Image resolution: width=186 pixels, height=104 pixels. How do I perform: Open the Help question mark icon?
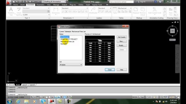[160, 2]
